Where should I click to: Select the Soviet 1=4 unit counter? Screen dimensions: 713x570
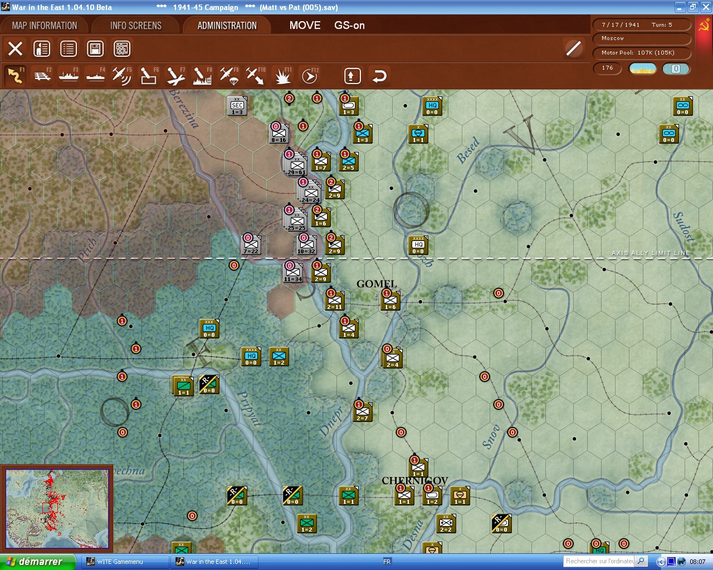349,328
